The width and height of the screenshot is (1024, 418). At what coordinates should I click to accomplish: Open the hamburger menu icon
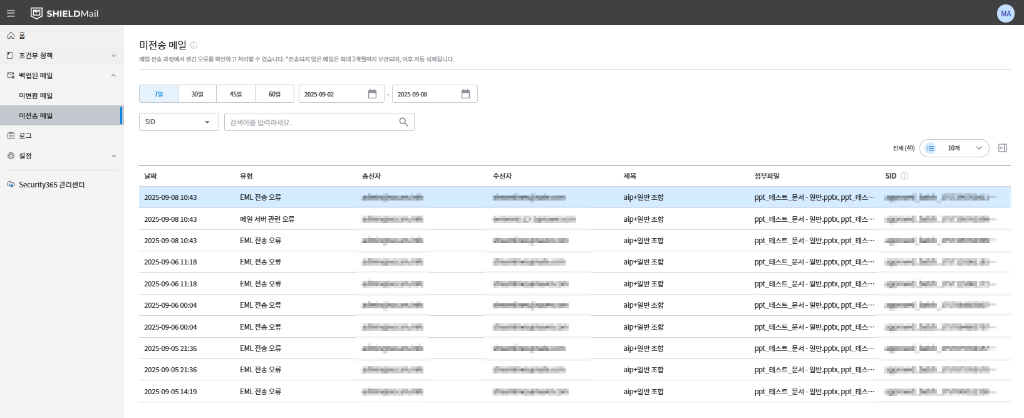pyautogui.click(x=11, y=13)
